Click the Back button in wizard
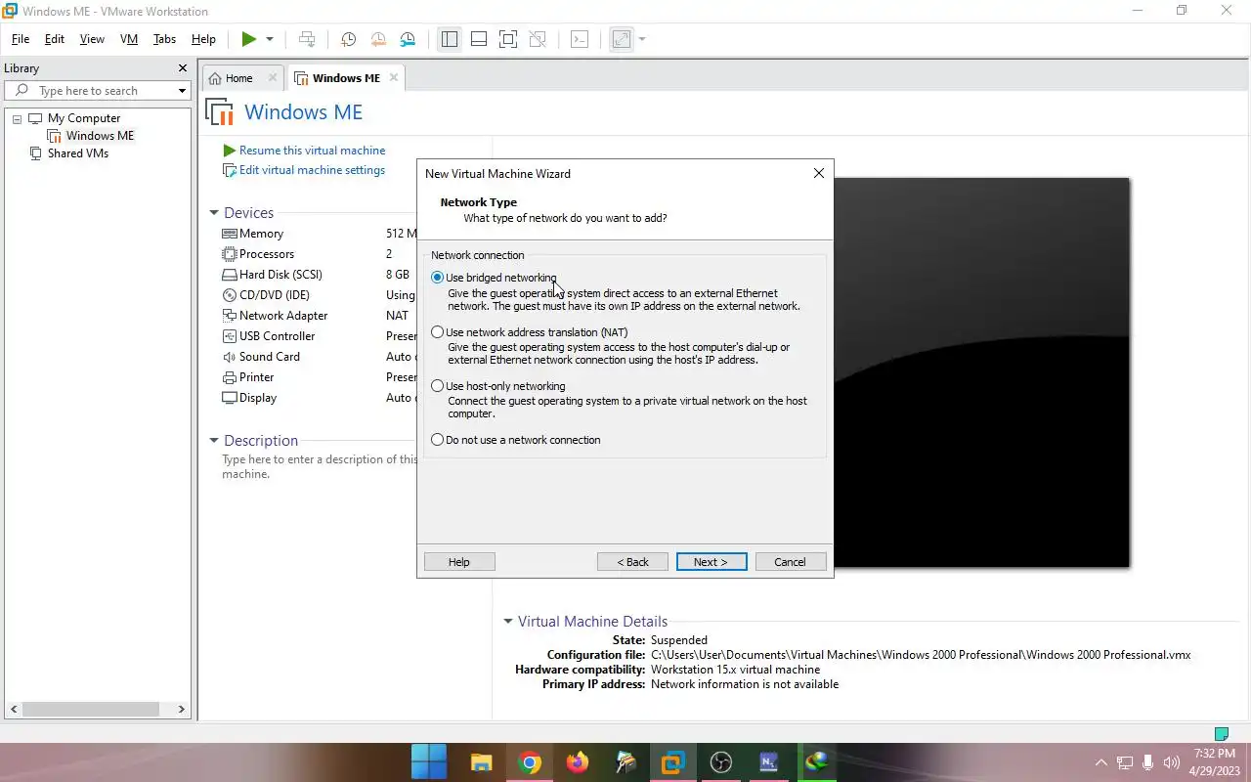The width and height of the screenshot is (1251, 782). pos(632,562)
